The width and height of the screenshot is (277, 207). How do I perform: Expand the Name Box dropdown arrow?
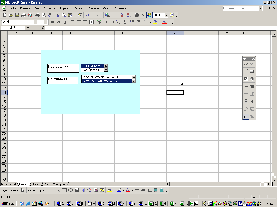pyautogui.click(x=28, y=28)
